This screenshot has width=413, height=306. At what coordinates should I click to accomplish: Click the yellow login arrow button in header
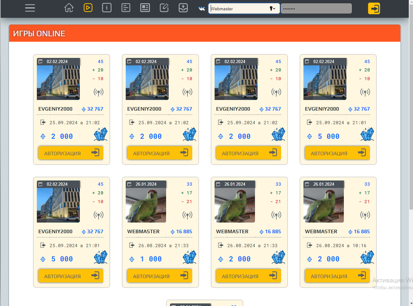[x=374, y=8]
